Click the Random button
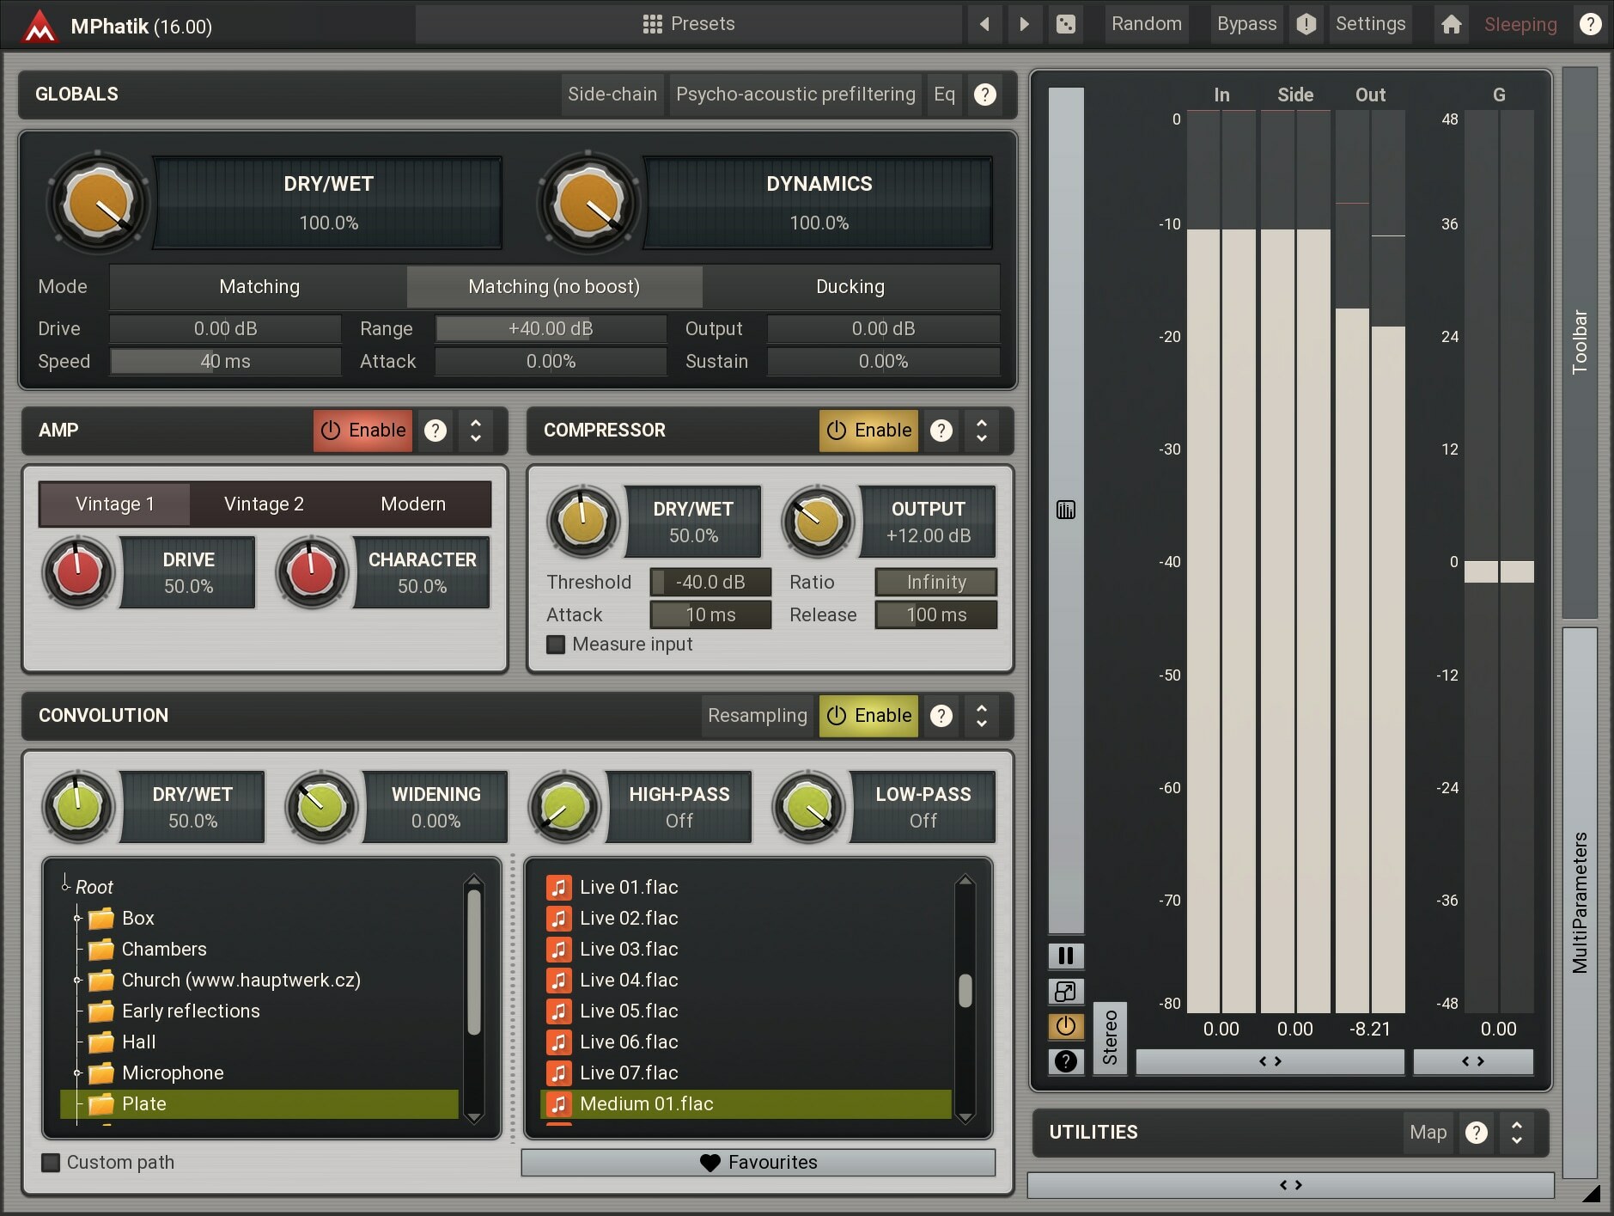This screenshot has width=1614, height=1216. [1146, 23]
